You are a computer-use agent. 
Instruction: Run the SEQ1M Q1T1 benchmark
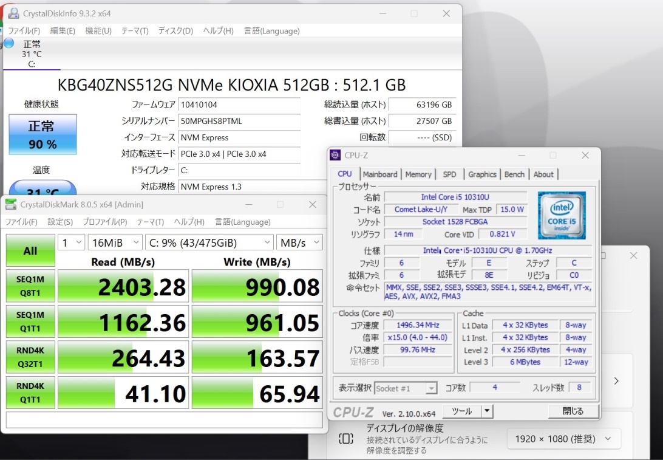(x=30, y=321)
